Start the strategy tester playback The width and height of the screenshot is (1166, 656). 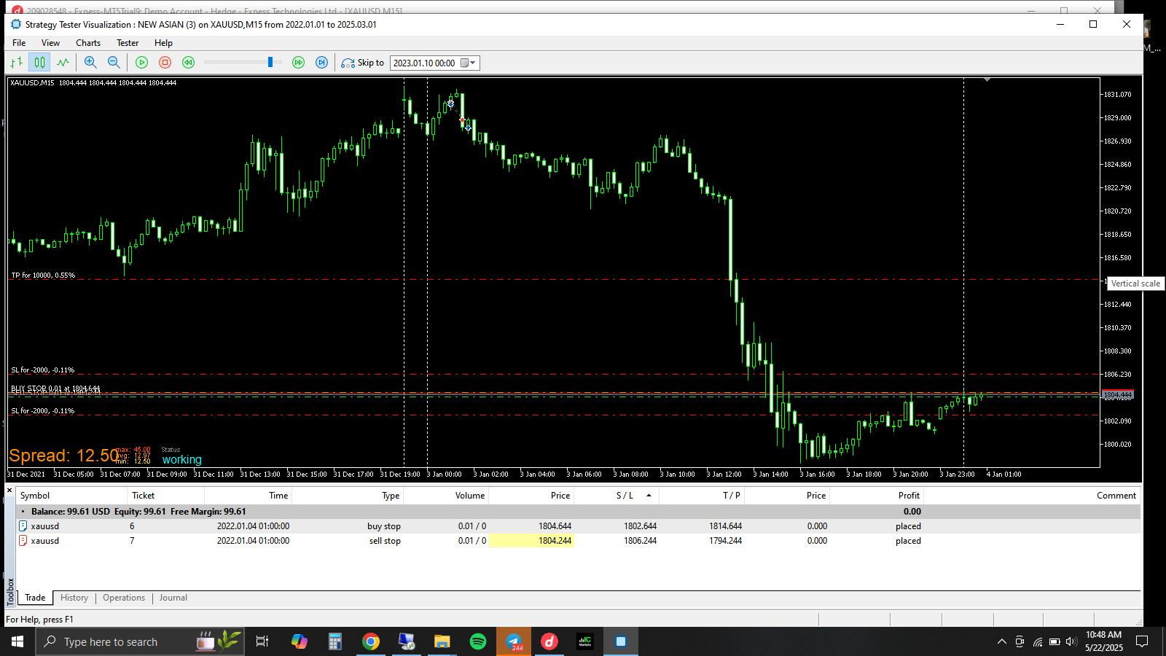tap(141, 63)
